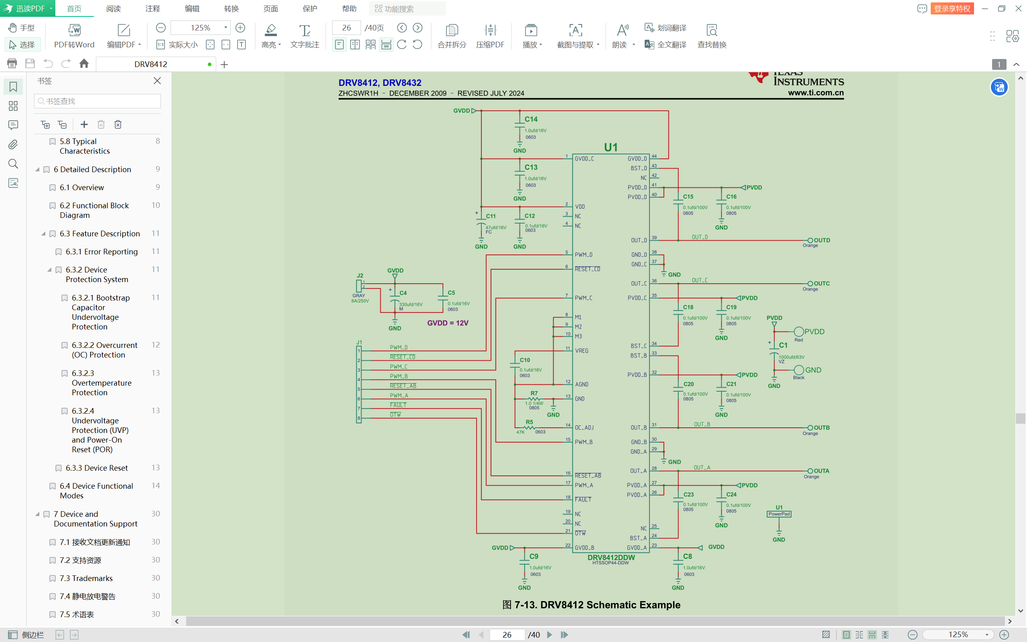The image size is (1027, 642).
Task: Rotate the page clockwise
Action: coord(402,44)
